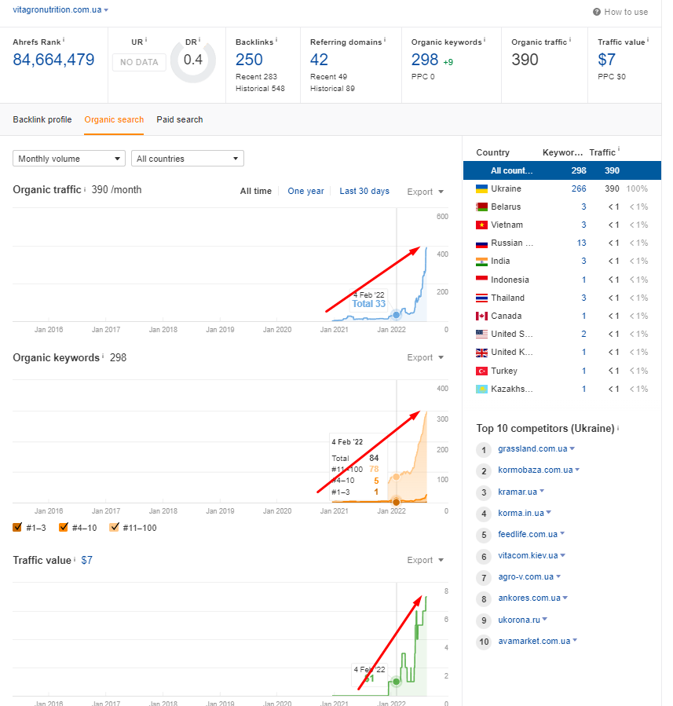Open the vitacom.kiev.ua competitor link

coord(528,556)
